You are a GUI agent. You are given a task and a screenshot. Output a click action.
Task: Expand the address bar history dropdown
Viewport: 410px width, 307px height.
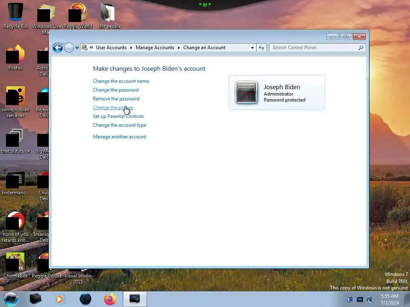tap(252, 48)
